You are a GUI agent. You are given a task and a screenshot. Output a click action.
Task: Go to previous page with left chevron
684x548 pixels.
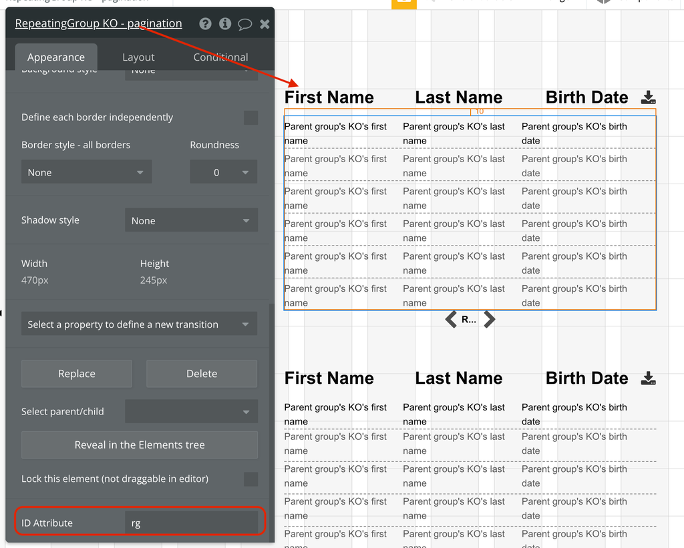pos(452,319)
